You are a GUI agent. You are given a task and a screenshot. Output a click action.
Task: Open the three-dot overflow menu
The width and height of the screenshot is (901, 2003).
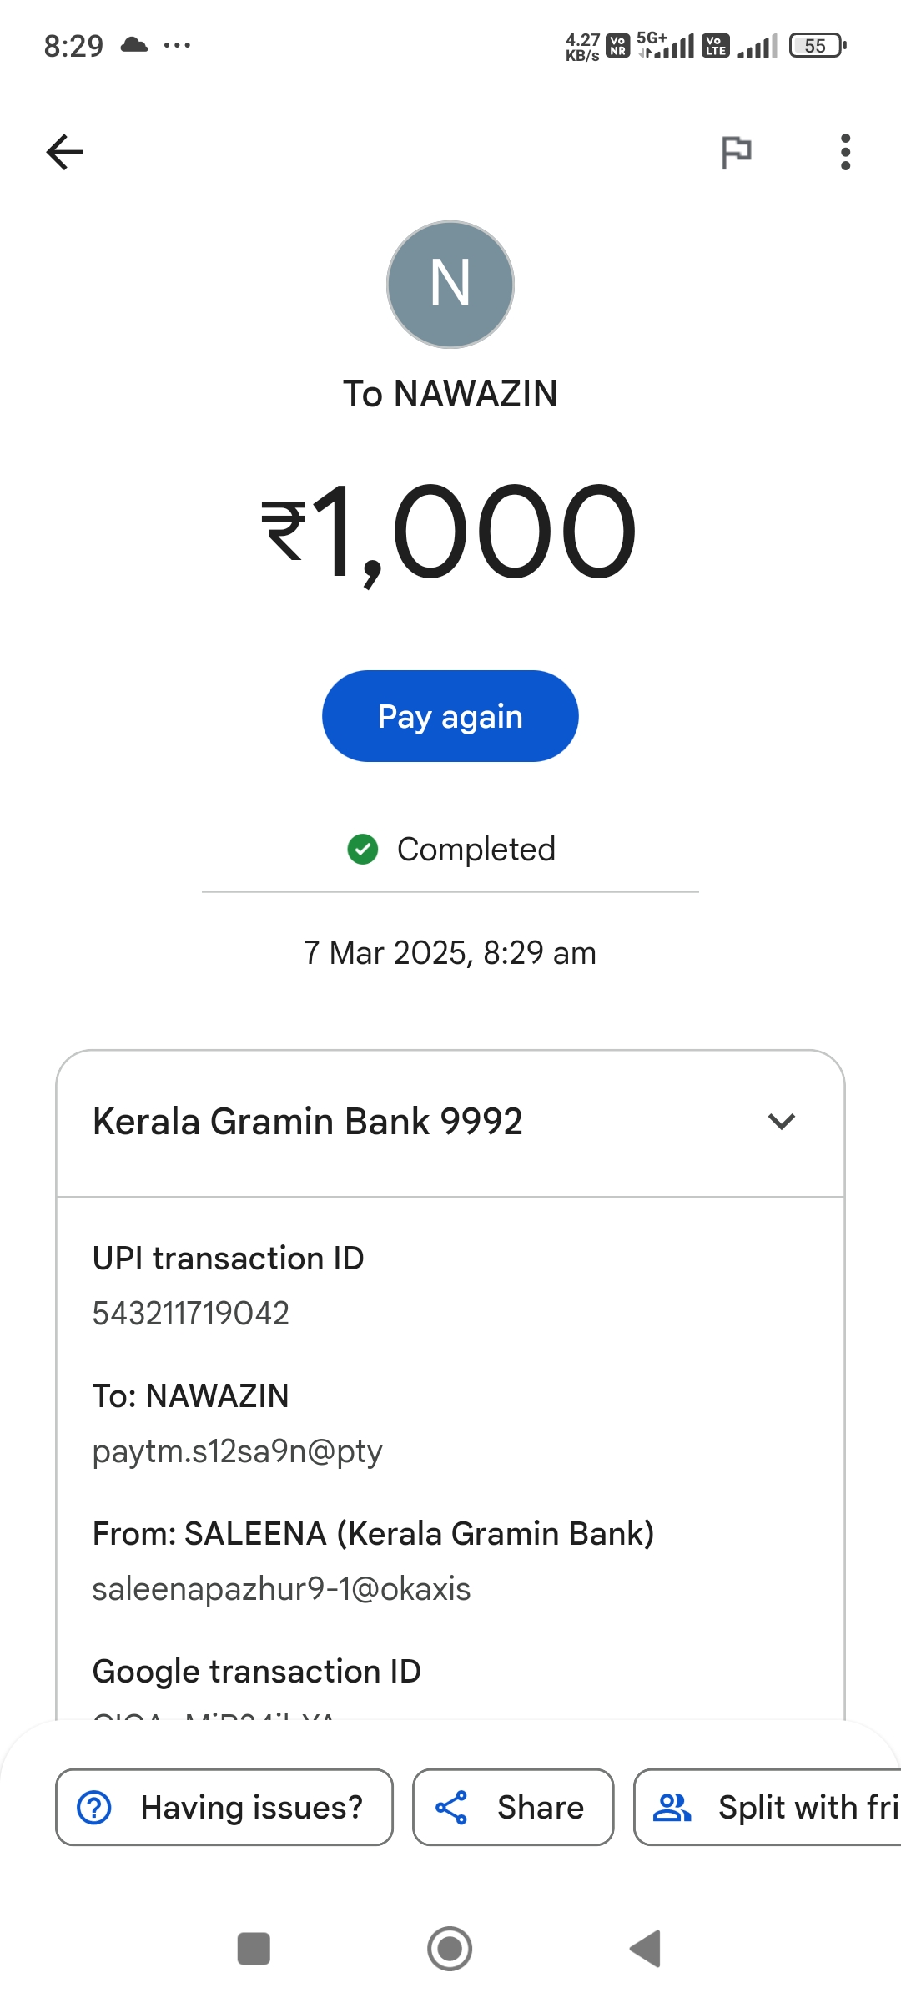coord(845,152)
